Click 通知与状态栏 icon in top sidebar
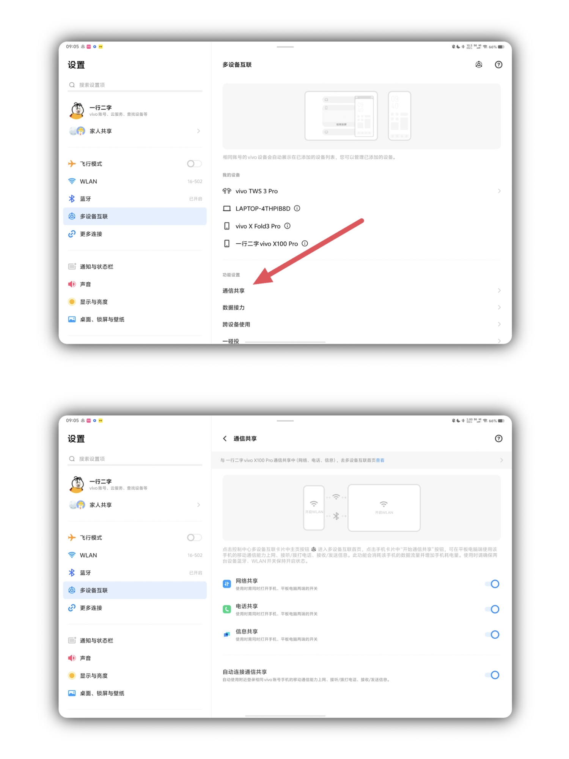 [x=72, y=266]
